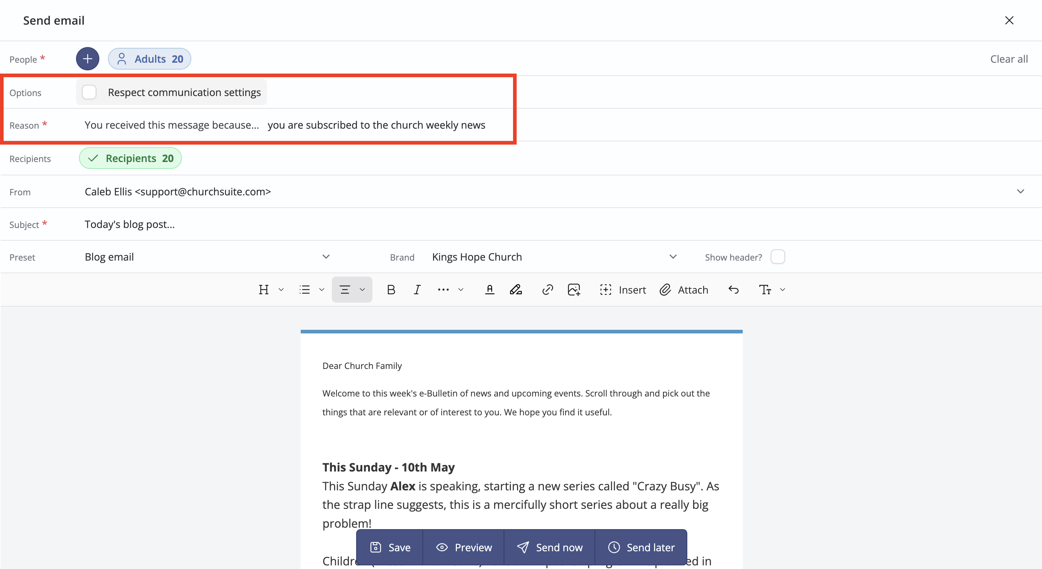Open the text color tool
1042x569 pixels.
[x=489, y=290]
